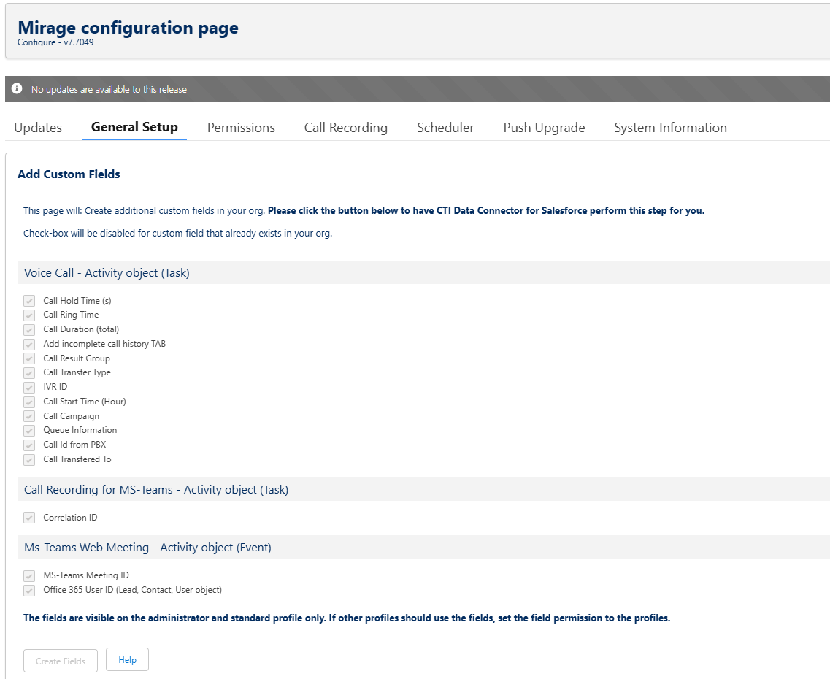
Task: Click the Call Result Group label
Action: tap(77, 358)
